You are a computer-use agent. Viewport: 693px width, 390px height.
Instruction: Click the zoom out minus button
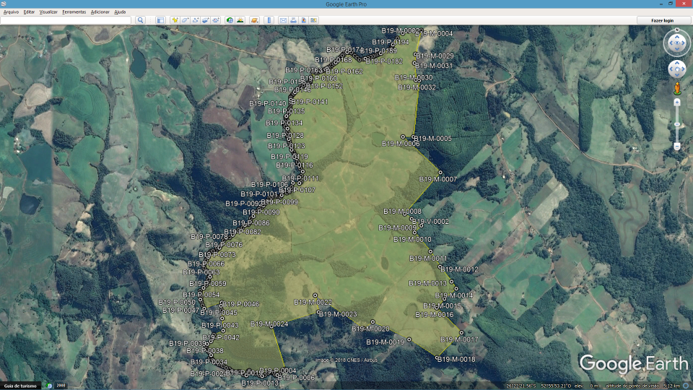coord(676,146)
